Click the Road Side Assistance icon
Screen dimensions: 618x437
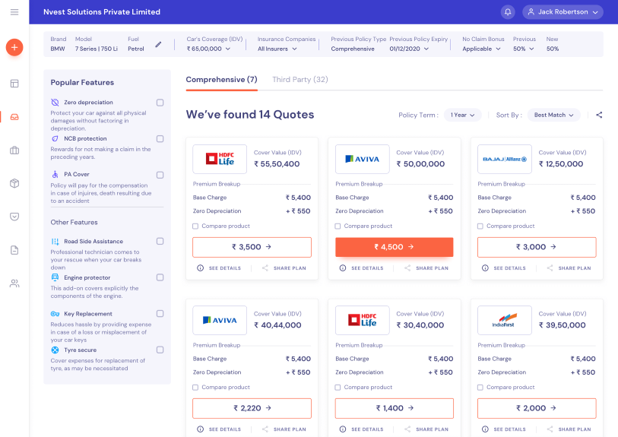55,241
